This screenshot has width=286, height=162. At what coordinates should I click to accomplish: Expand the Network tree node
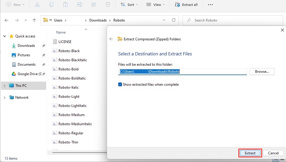pyautogui.click(x=5, y=97)
